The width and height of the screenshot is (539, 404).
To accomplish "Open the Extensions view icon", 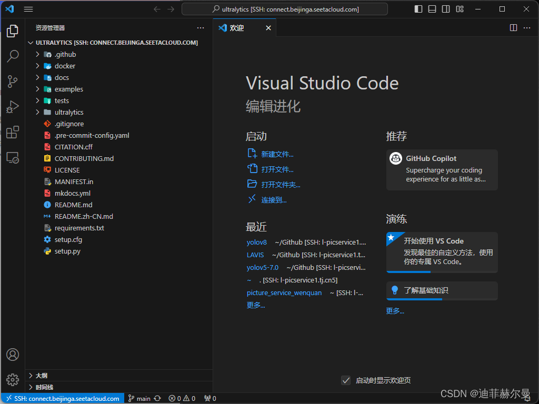I will coord(13,132).
